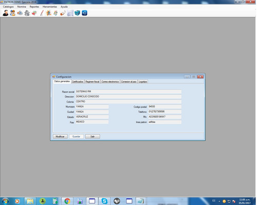Image resolution: width=257 pixels, height=205 pixels.
Task: Click the Modificar button
Action: coord(60,136)
